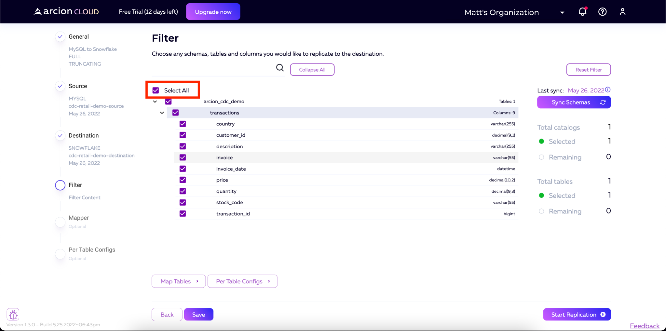Click the Map Tables button
Screen dimensions: 666x331
pyautogui.click(x=179, y=281)
